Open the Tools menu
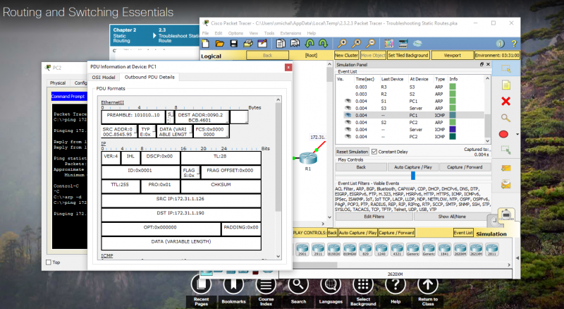 (x=269, y=33)
